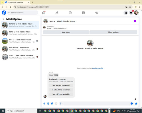Click the $1,300 - 3 Beds 2 Baths House listing text
Screen dimensions: 142x113
point(57,29)
